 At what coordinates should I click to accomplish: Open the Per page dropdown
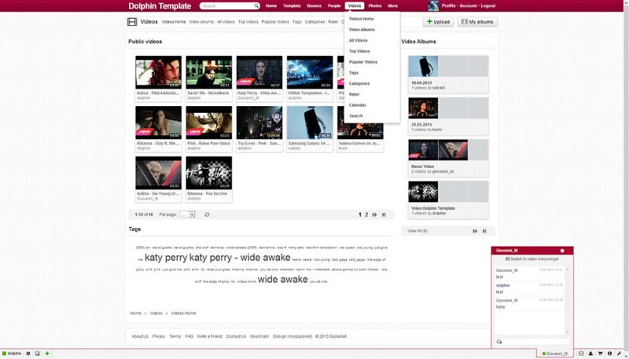(187, 214)
